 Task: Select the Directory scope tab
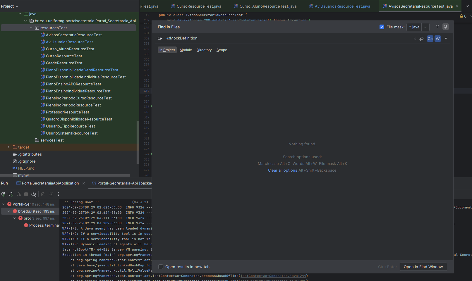(x=204, y=50)
